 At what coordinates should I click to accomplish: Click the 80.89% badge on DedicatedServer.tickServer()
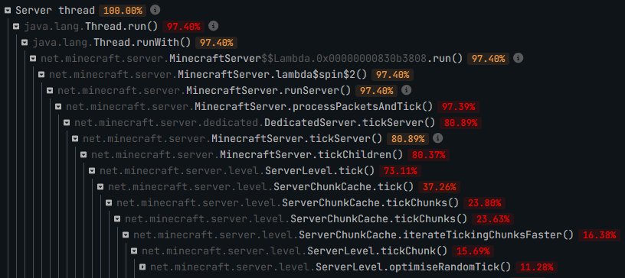pyautogui.click(x=460, y=123)
